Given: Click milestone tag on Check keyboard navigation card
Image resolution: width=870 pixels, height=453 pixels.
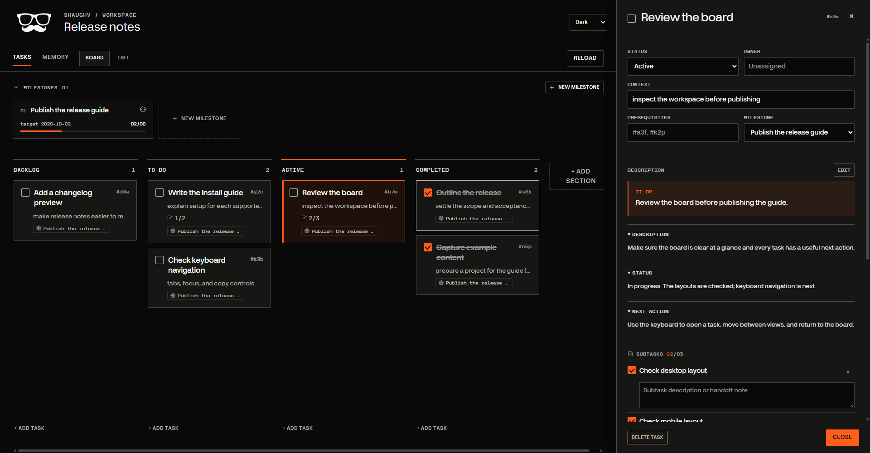Looking at the screenshot, I should click(206, 295).
